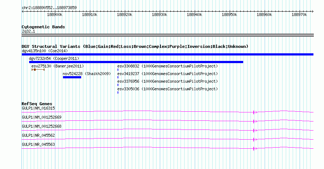Click the right arrow of the ruler

312,12
